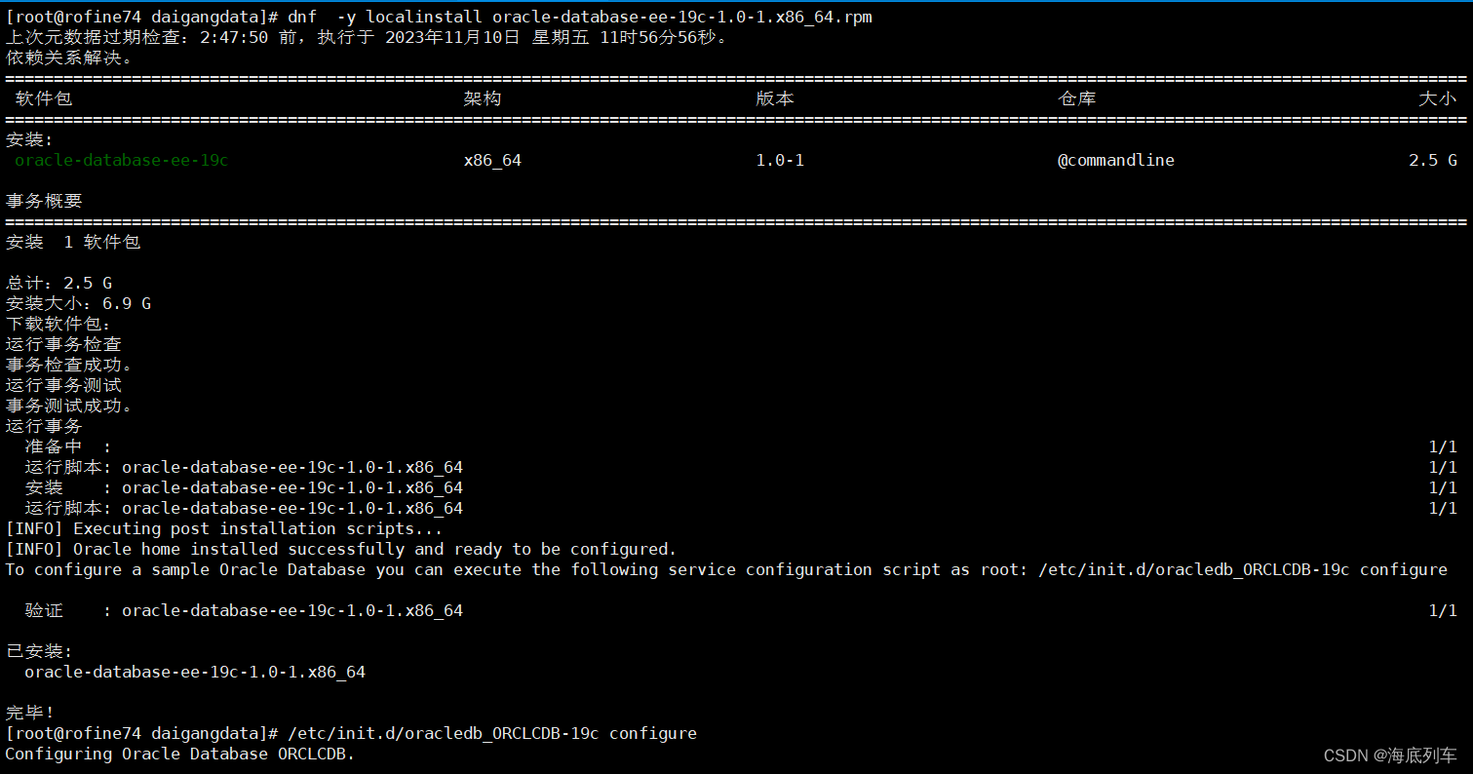The height and width of the screenshot is (774, 1473).
Task: Click the '验证' verification line
Action: point(741,610)
